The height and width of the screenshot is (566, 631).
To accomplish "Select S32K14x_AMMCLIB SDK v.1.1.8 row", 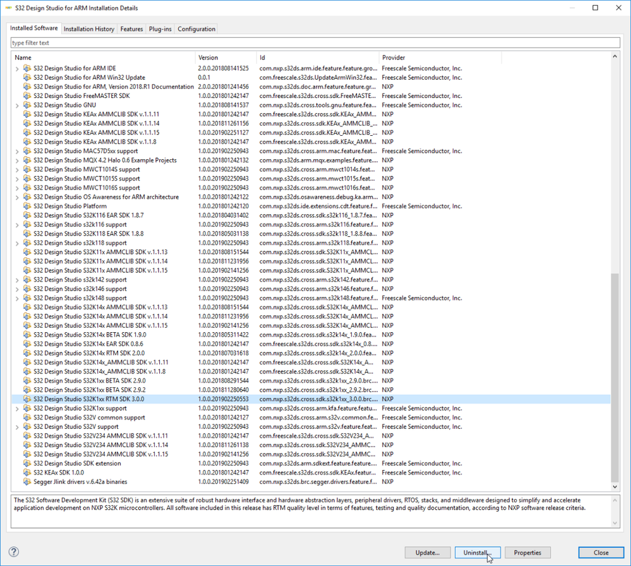I will (x=311, y=371).
